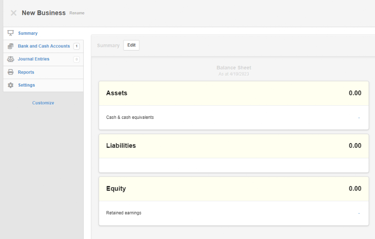Click the Summary presentation screen icon
This screenshot has height=239, width=375.
tap(11, 33)
